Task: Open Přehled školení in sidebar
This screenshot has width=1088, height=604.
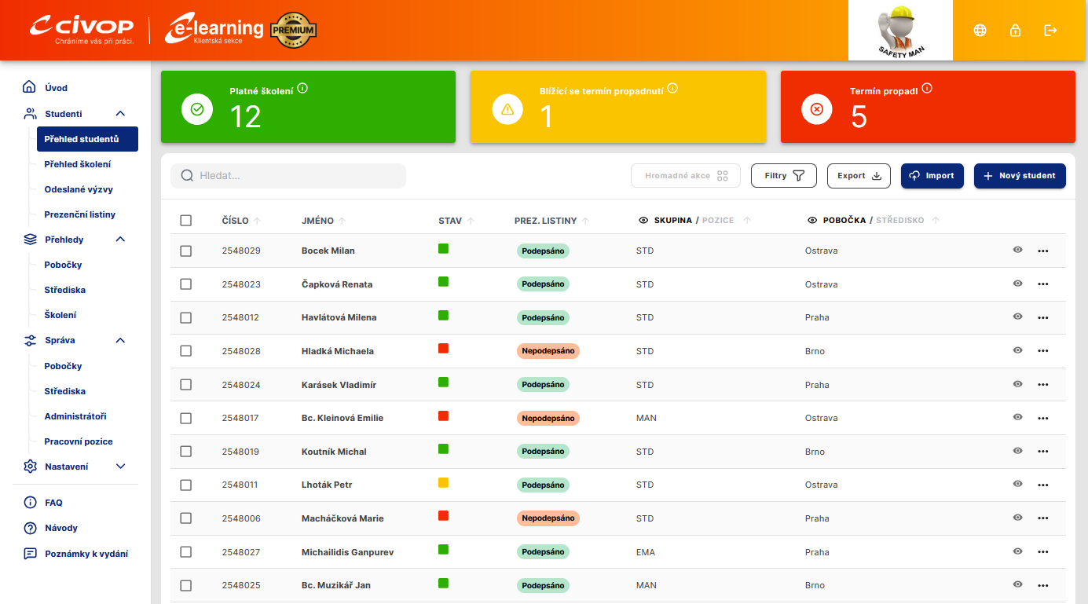Action: pos(78,164)
